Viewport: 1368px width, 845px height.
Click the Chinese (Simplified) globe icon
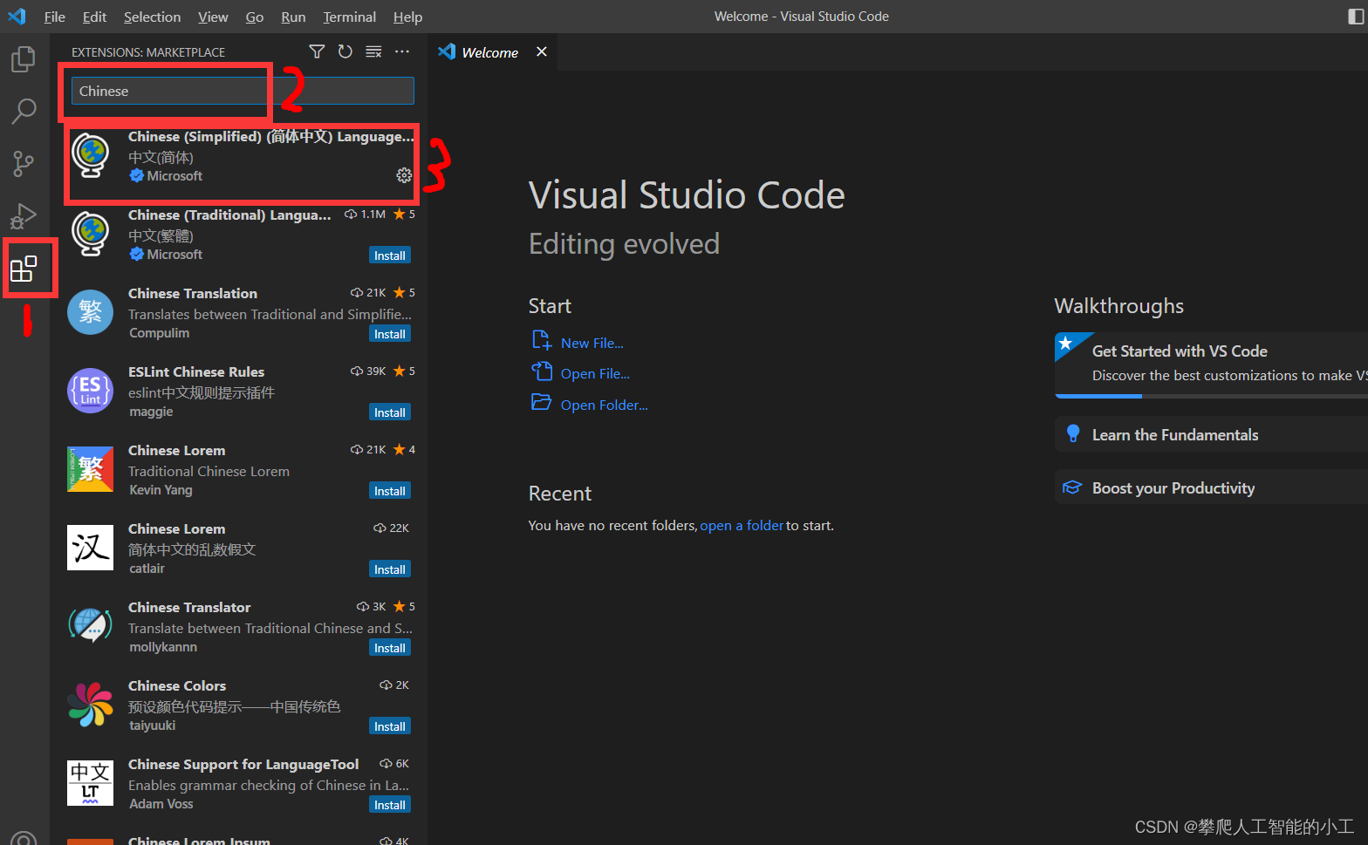tap(91, 156)
